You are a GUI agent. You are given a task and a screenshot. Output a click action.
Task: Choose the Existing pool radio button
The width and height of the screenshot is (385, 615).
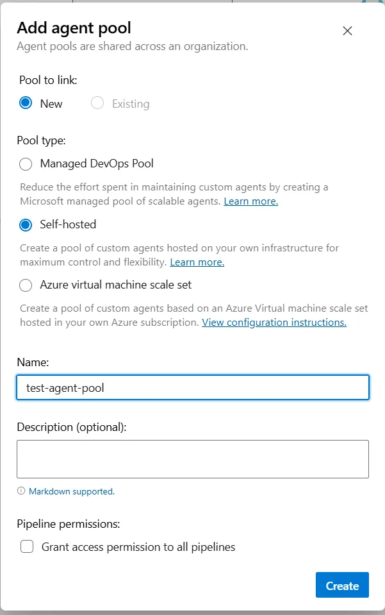(x=97, y=103)
